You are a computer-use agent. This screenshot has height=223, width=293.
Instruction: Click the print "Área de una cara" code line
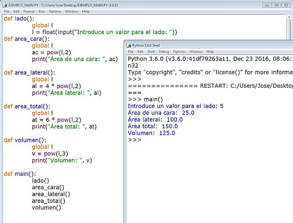(75, 59)
